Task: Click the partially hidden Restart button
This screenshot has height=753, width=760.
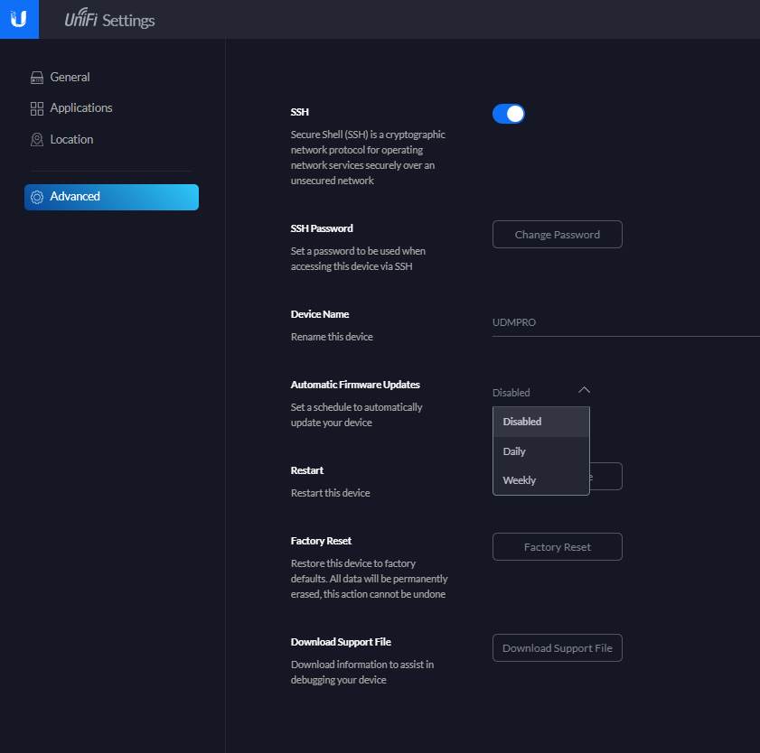Action: (x=605, y=476)
